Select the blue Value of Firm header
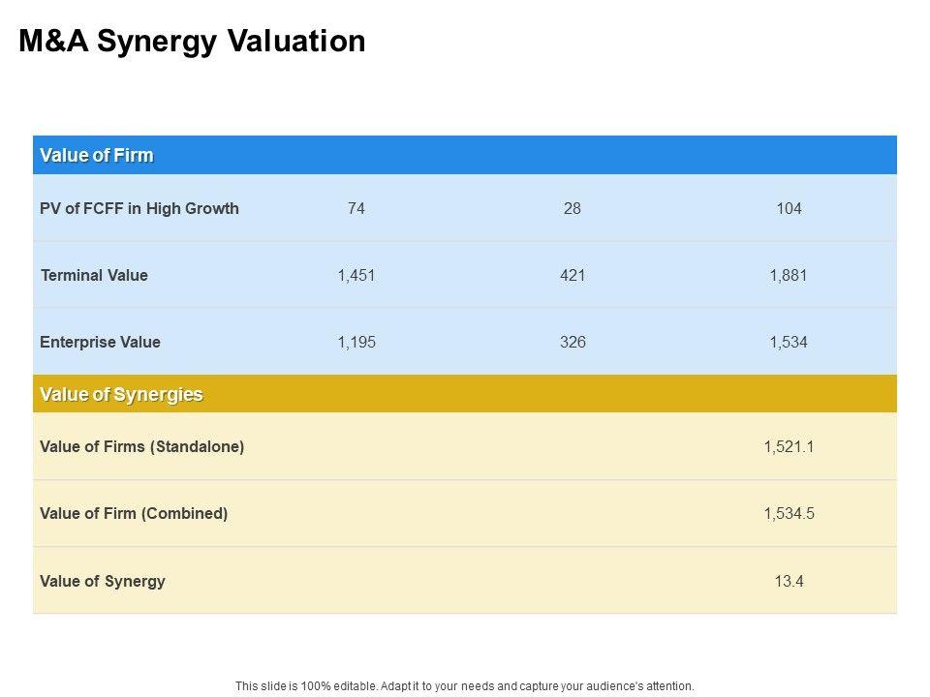Image resolution: width=930 pixels, height=697 pixels. pyautogui.click(x=97, y=156)
